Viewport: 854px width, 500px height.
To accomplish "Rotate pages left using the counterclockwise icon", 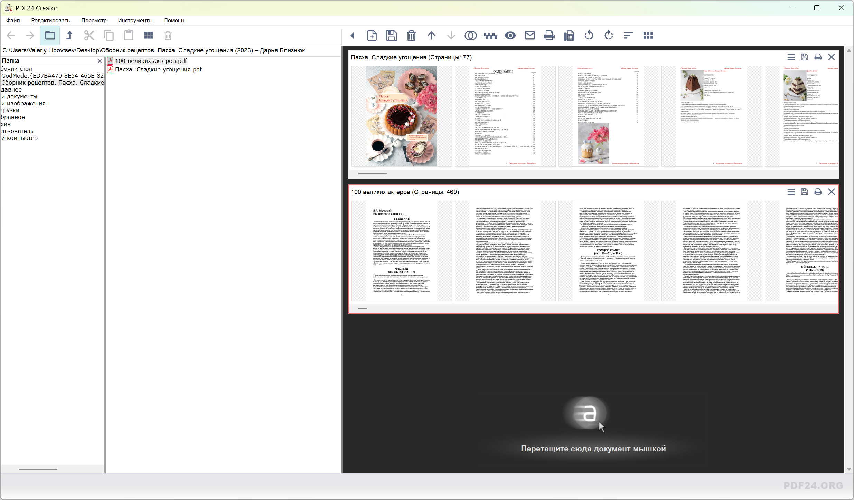I will pos(589,36).
